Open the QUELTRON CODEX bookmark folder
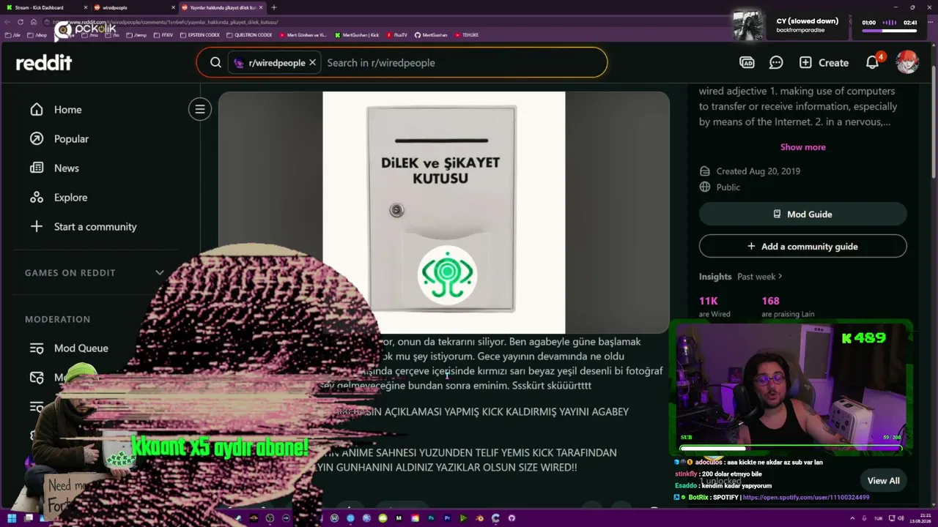Image resolution: width=938 pixels, height=527 pixels. [249, 35]
